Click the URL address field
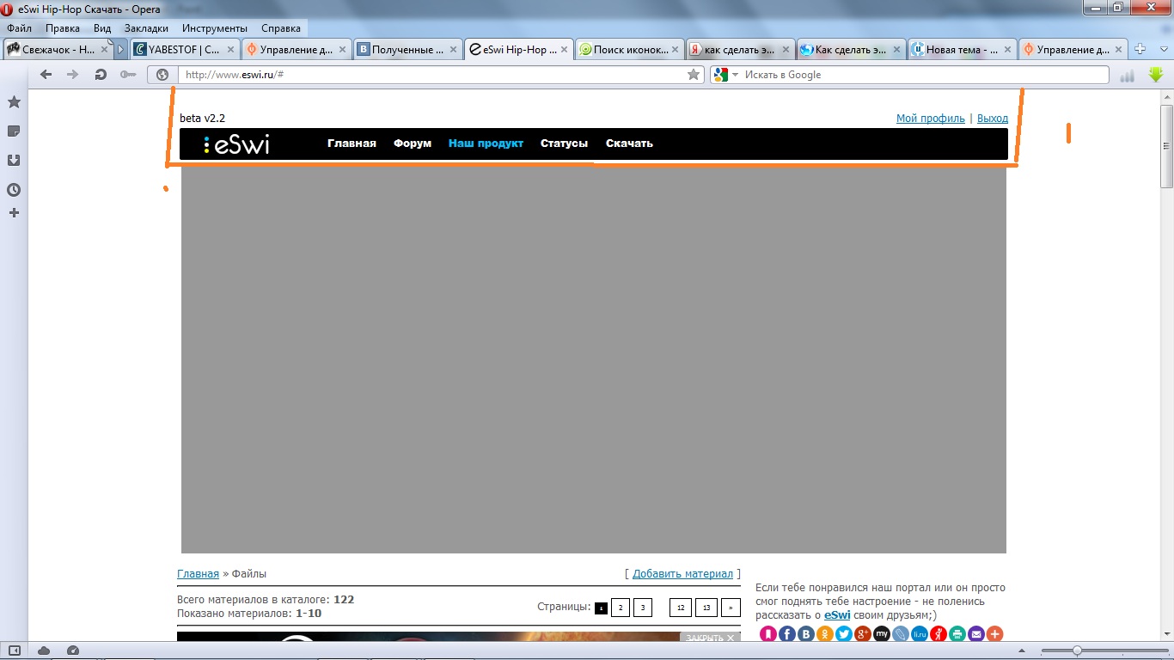Screen dimensions: 1174x660 (x=430, y=75)
